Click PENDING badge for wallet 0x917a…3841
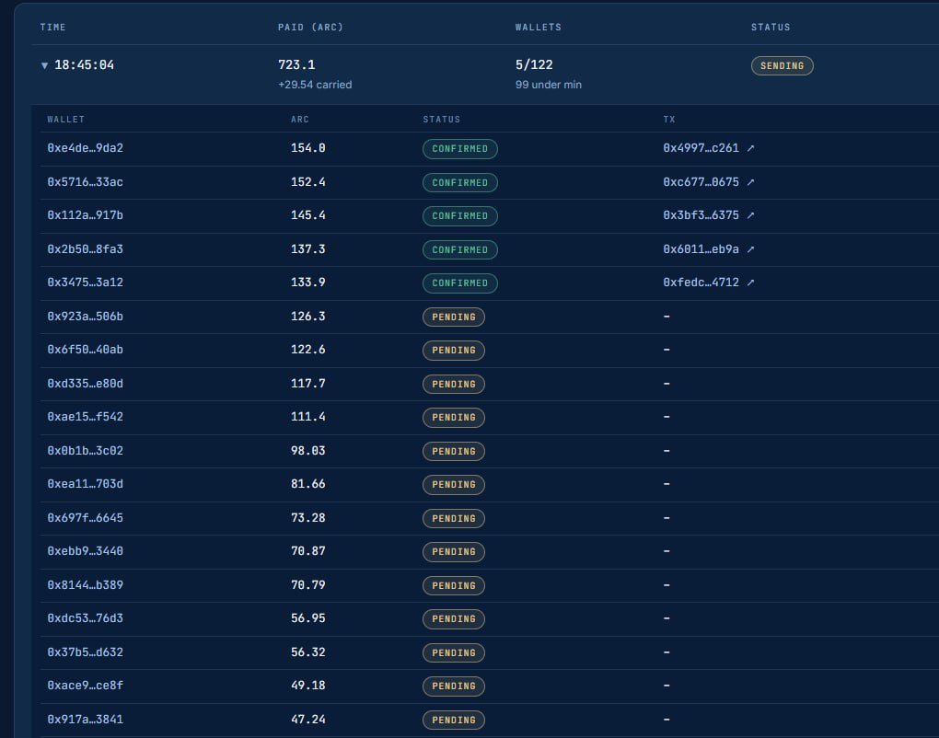The width and height of the screenshot is (939, 738). (453, 720)
